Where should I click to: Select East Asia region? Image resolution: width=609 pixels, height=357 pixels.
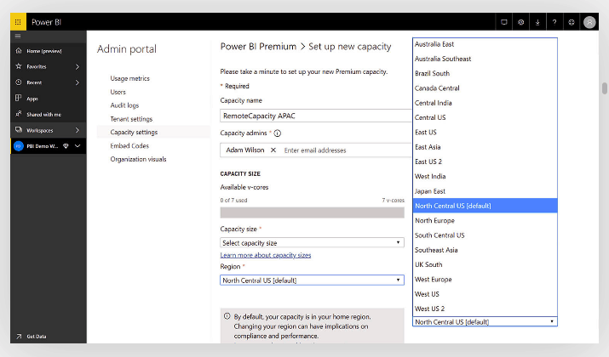pos(485,147)
